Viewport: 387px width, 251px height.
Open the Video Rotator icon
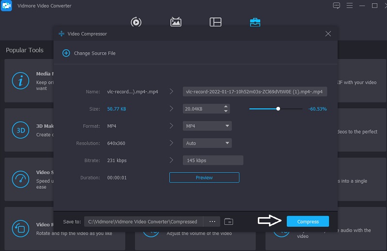(x=20, y=229)
